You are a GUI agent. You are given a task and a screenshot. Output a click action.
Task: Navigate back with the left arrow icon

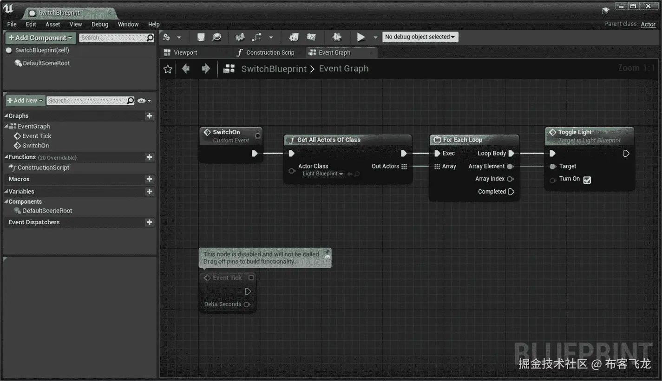pos(186,69)
